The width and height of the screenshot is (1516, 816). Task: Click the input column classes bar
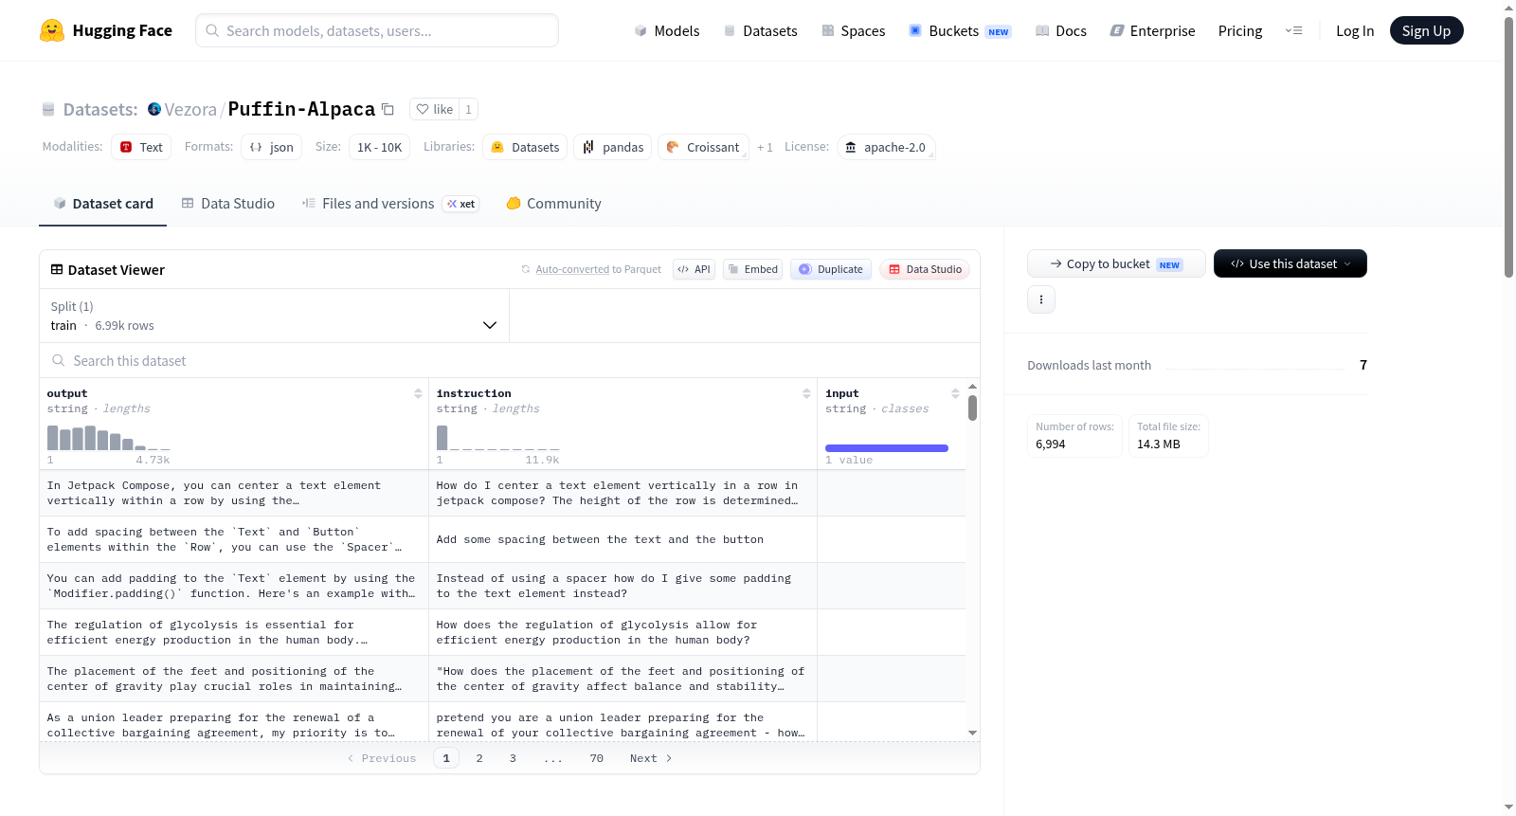[886, 448]
